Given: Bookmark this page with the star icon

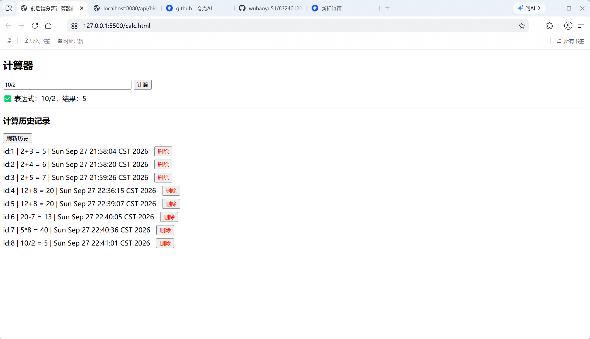Looking at the screenshot, I should point(522,26).
